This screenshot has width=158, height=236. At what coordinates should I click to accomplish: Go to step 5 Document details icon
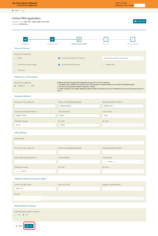pyautogui.click(x=133, y=39)
